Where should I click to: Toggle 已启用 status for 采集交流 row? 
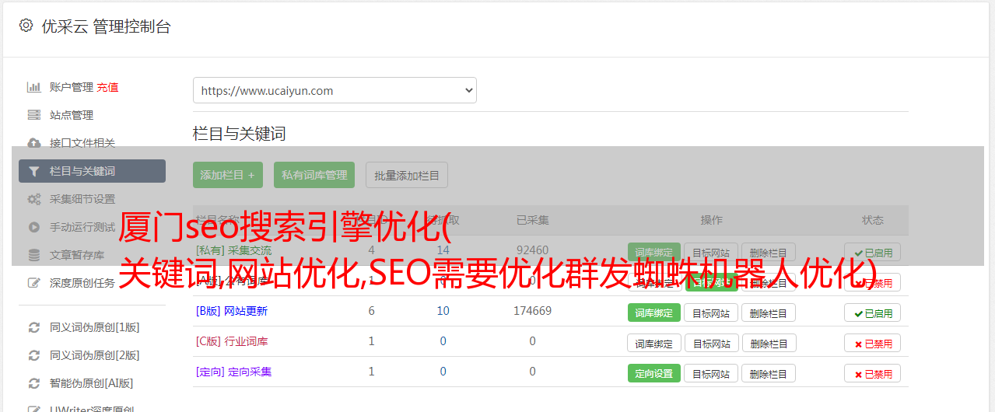[x=872, y=252]
